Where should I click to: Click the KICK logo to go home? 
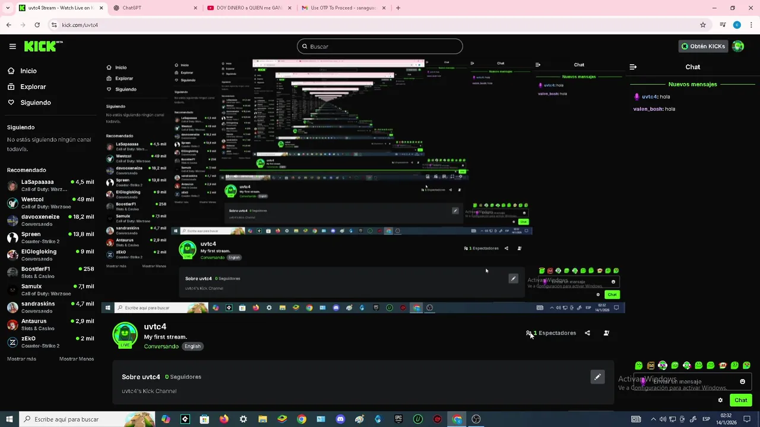(43, 46)
